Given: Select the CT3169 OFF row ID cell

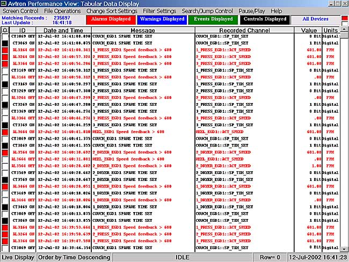Looking at the screenshot, I should pos(23,70).
